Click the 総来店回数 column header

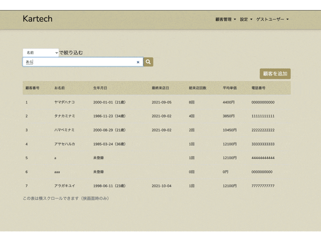tap(198, 88)
